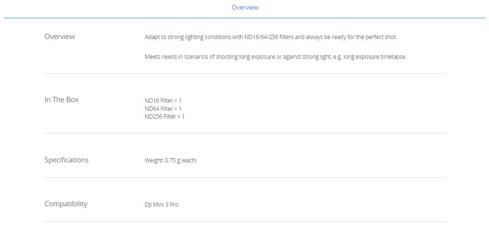Select the Overview section heading
Screen dimensions: 489x226
tap(60, 37)
